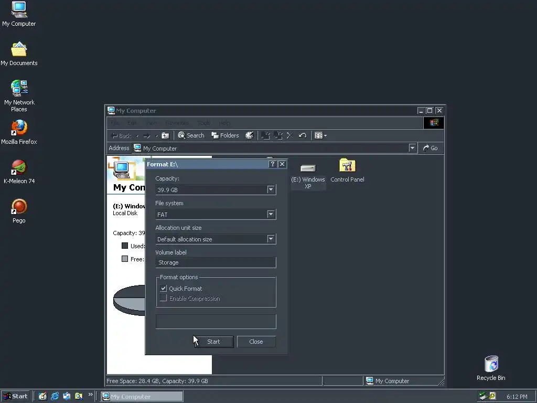This screenshot has height=403, width=537.
Task: Click the format progress bar
Action: (216, 322)
